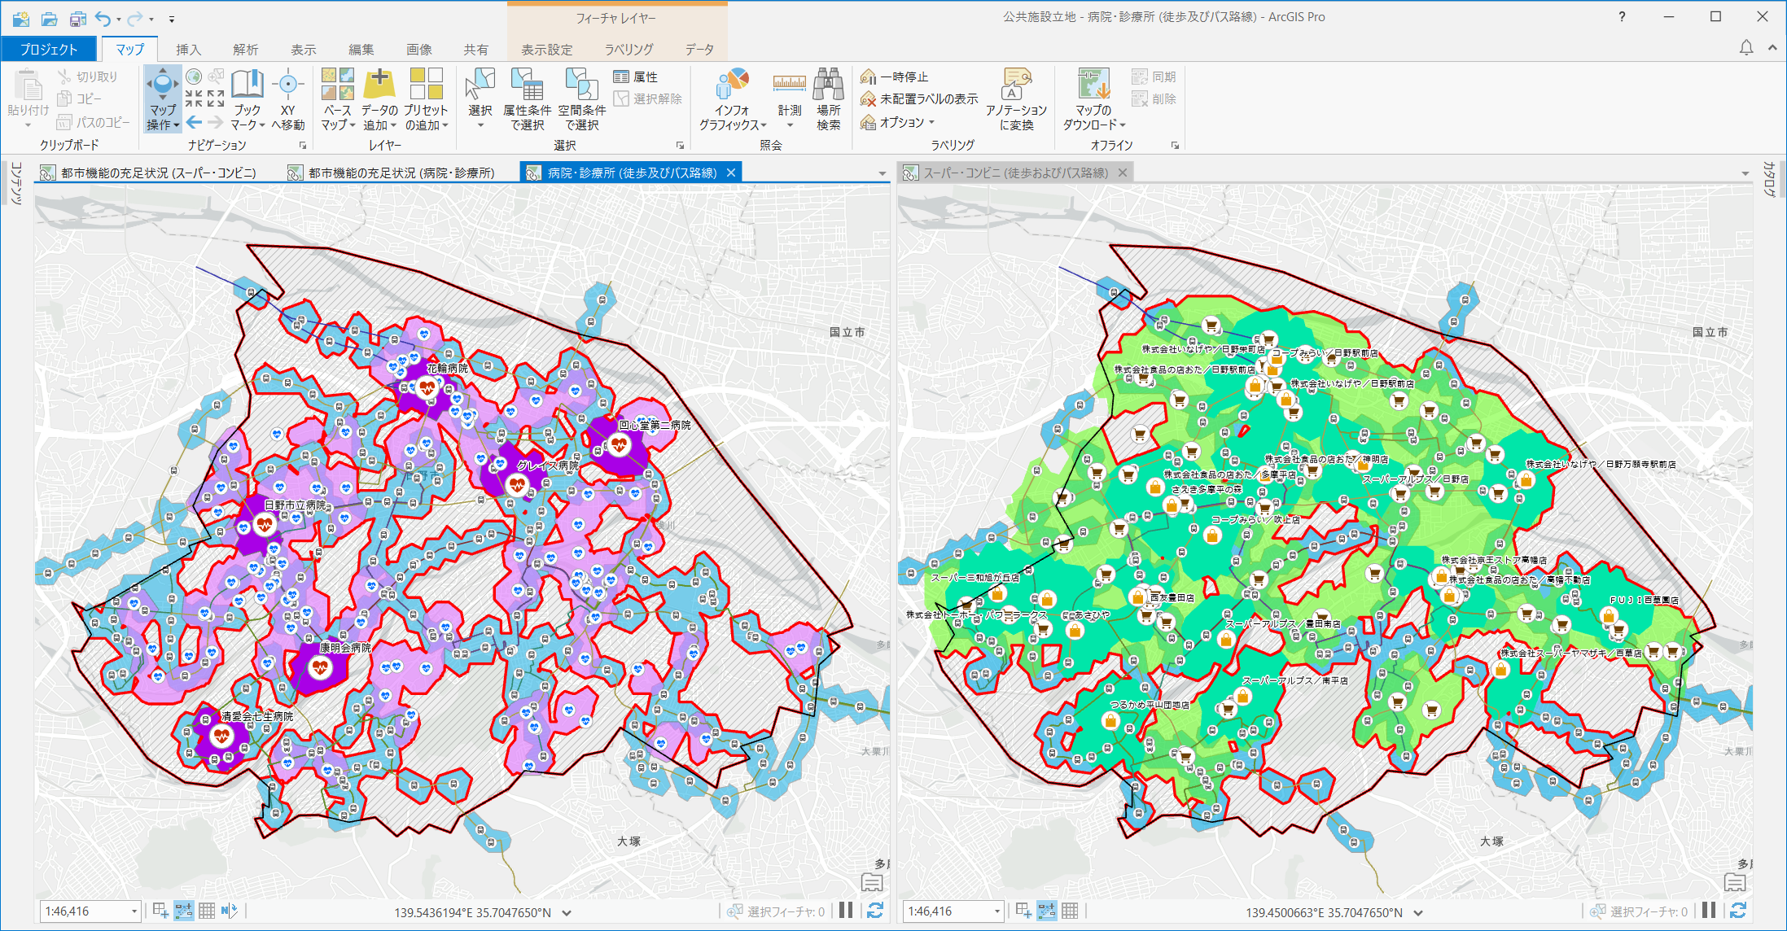Pause drawing in left map view
The width and height of the screenshot is (1787, 931).
pyautogui.click(x=846, y=911)
